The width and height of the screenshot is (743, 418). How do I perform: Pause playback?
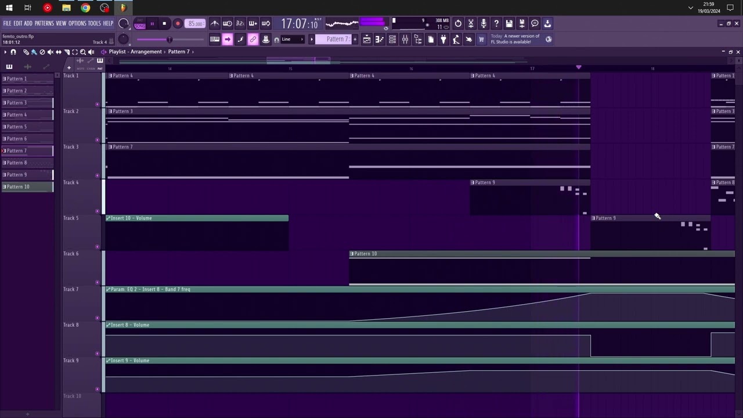point(152,24)
